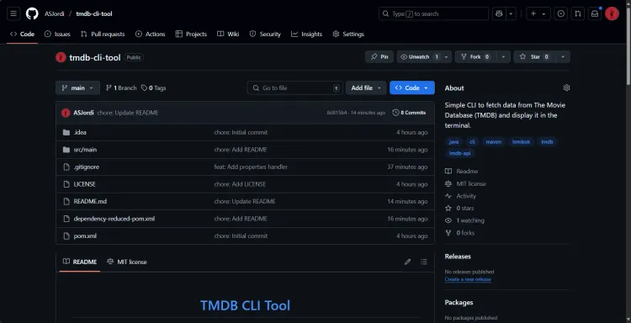Fork the repository
Screen dimensions: 631x323
coord(475,56)
